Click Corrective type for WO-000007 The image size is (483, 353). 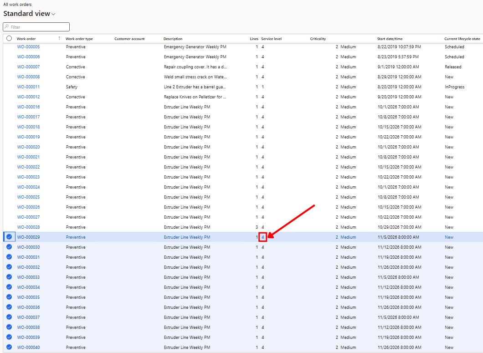[x=76, y=67]
